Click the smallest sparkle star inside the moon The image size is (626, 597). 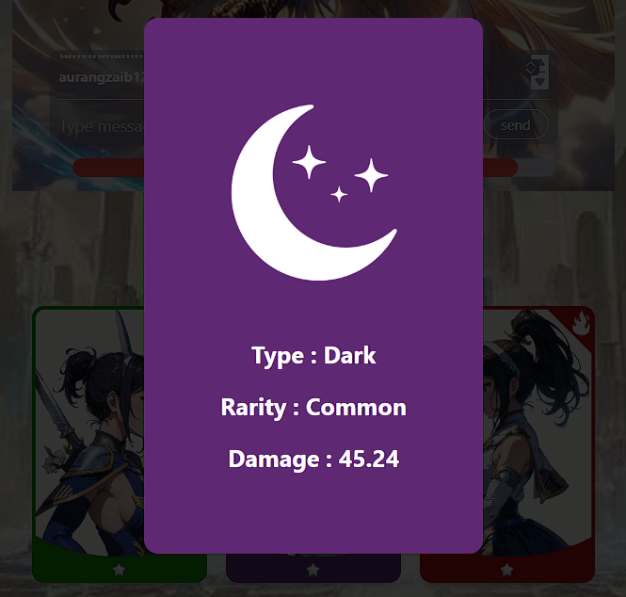tap(339, 195)
